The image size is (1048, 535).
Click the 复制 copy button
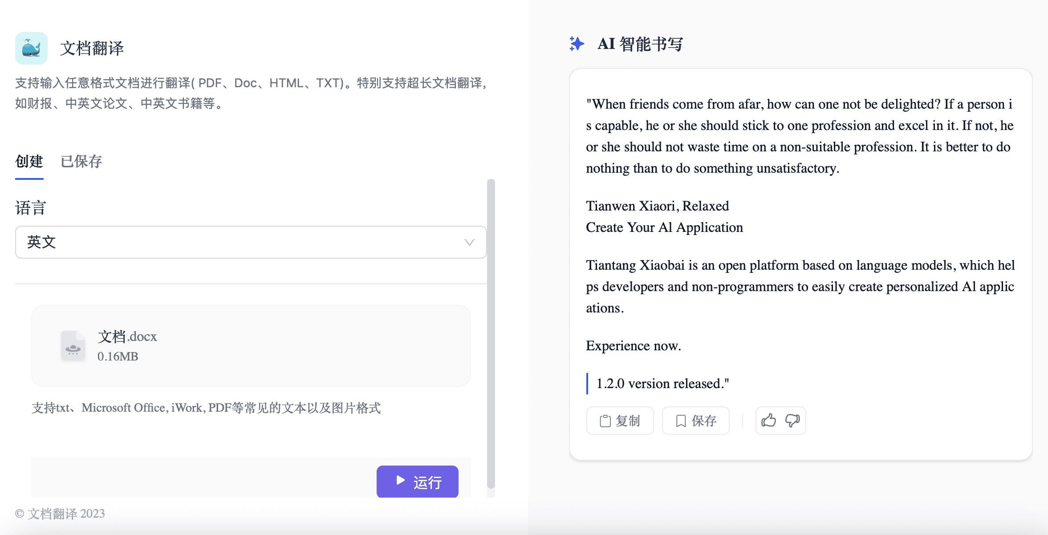tap(620, 421)
